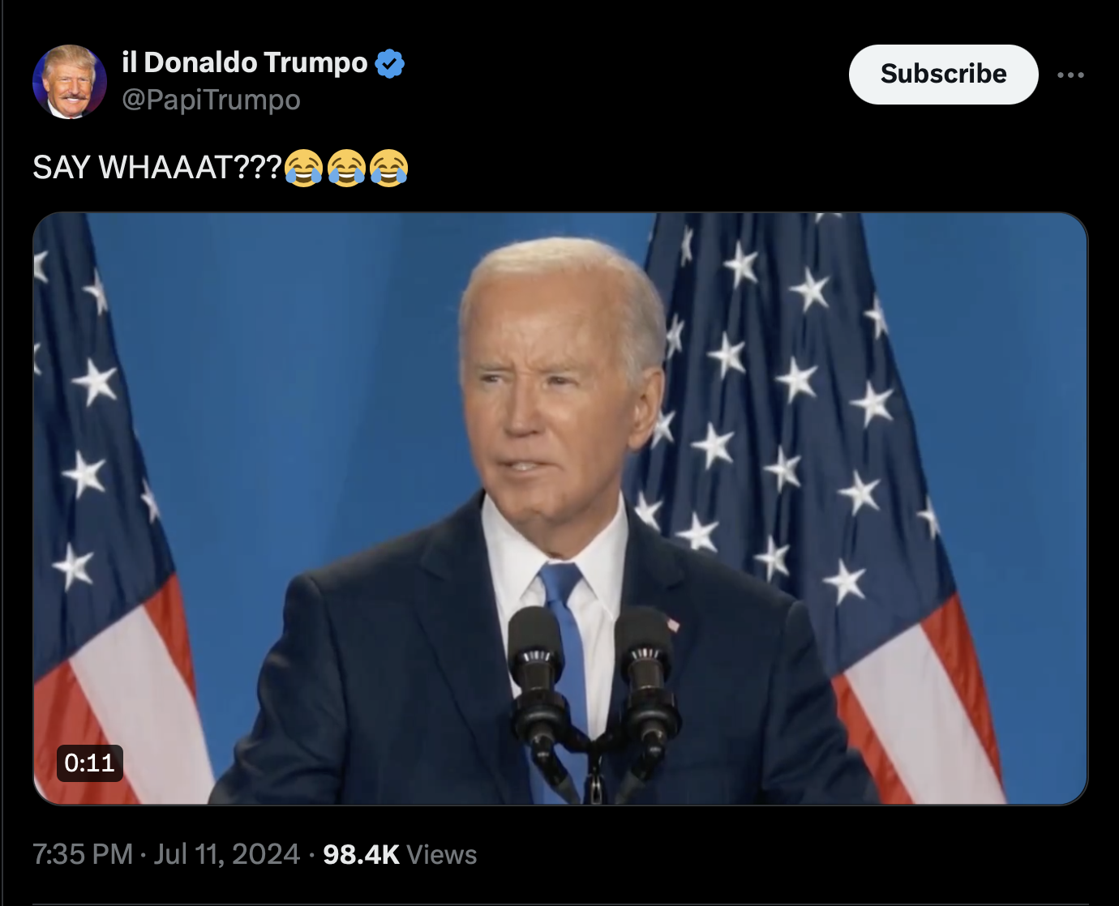
Task: Select the SAY WHAAAT??? tweet text
Action: pyautogui.click(x=157, y=168)
